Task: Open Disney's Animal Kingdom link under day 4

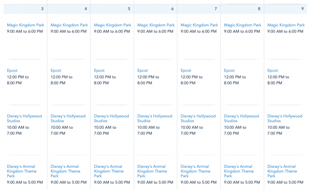Action: [x=65, y=171]
